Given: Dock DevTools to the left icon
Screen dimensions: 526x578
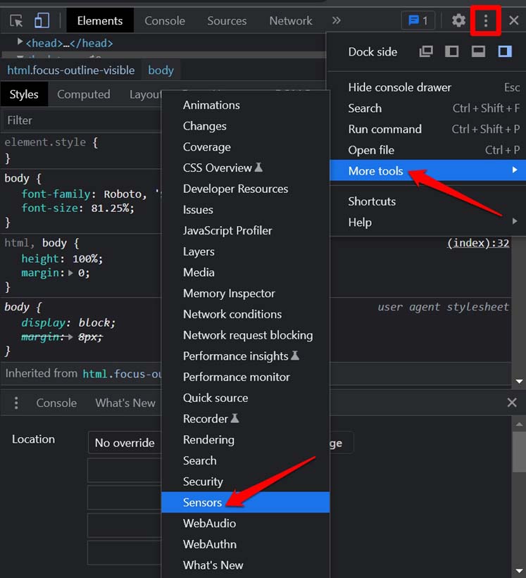Looking at the screenshot, I should coord(452,51).
